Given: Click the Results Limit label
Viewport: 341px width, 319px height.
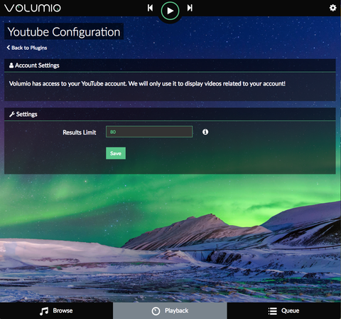Looking at the screenshot, I should (x=80, y=132).
